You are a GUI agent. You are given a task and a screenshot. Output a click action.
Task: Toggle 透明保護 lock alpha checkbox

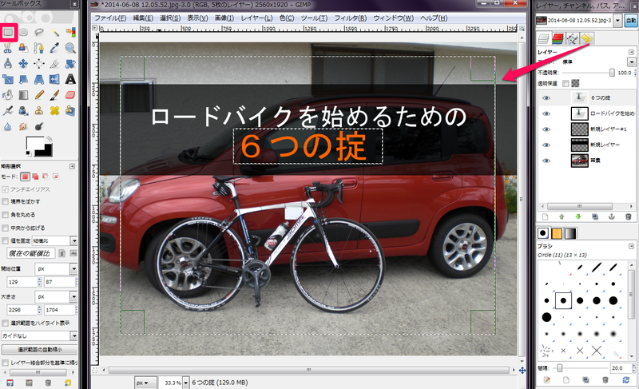[x=566, y=83]
